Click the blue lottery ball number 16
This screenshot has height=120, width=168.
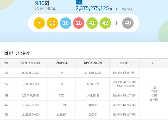[x=66, y=23]
